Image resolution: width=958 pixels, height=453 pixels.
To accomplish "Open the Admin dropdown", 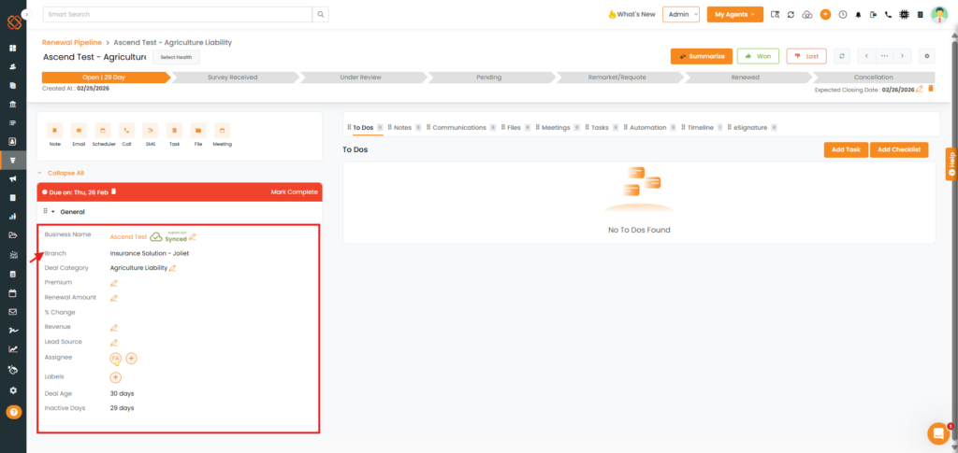I will [x=680, y=15].
